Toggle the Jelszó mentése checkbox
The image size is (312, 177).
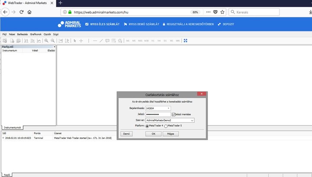coord(173,114)
